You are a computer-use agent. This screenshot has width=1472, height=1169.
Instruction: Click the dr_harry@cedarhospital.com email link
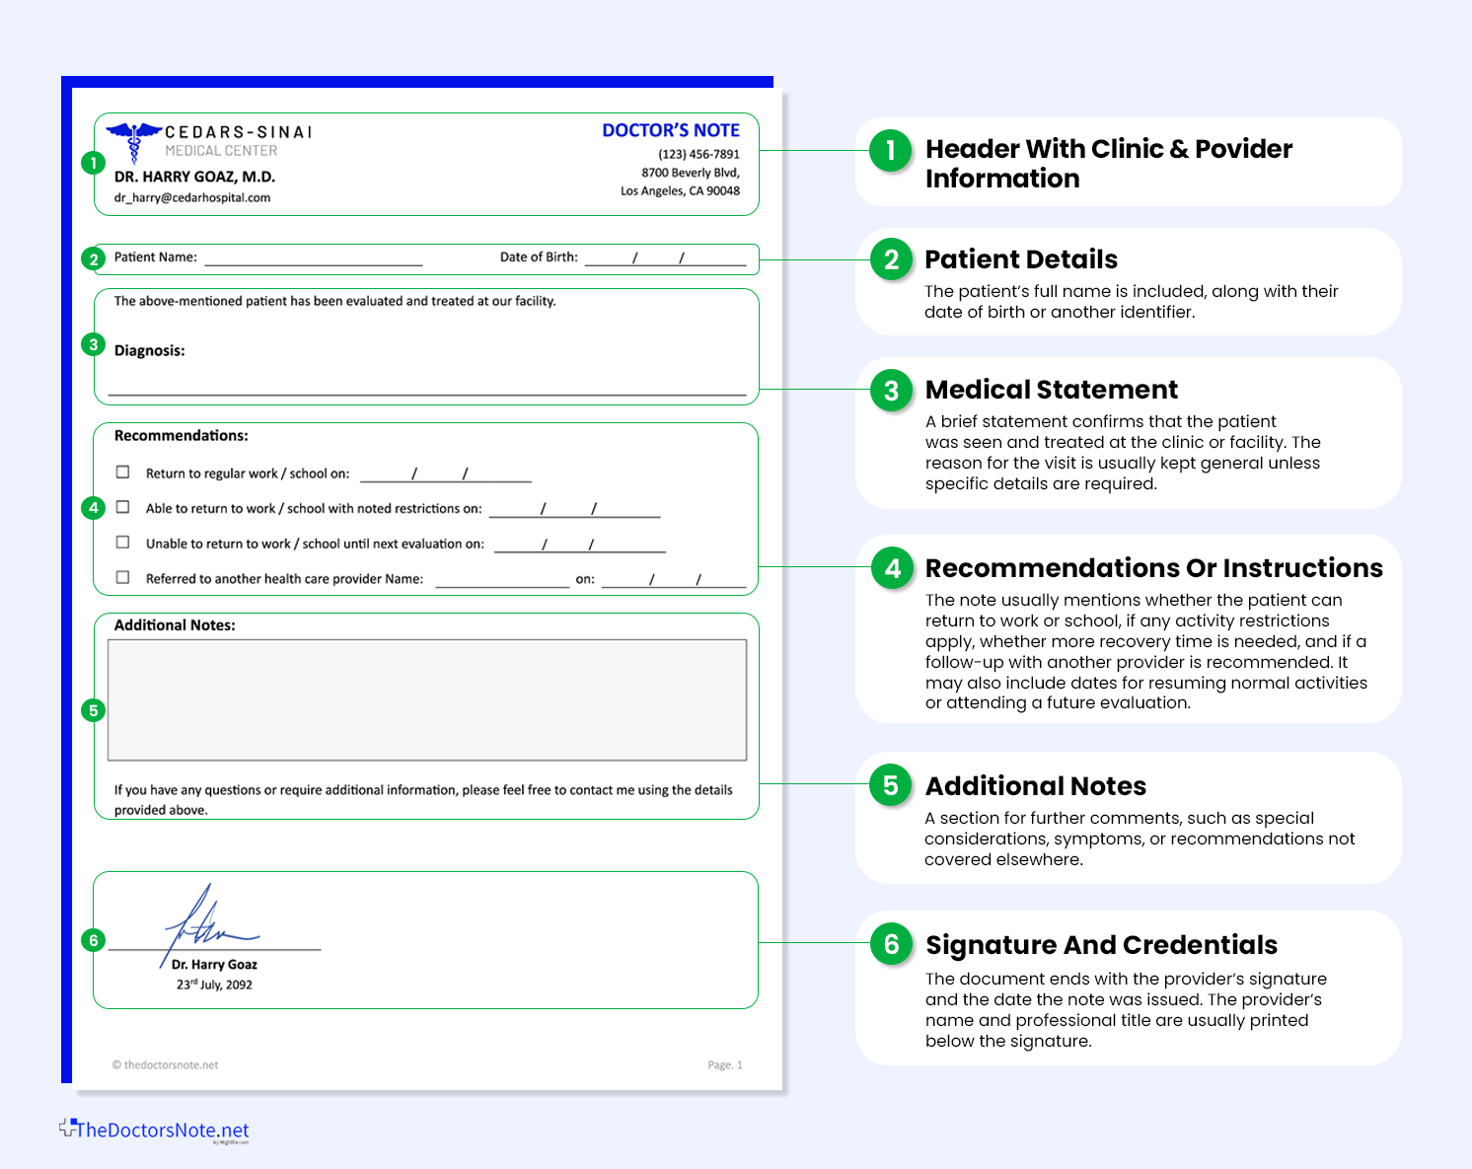tap(193, 197)
